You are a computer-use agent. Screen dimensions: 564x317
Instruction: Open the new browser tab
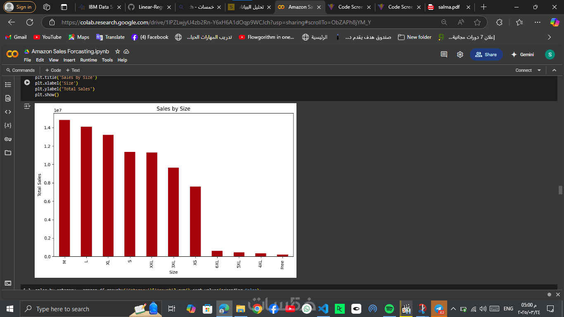pos(484,7)
